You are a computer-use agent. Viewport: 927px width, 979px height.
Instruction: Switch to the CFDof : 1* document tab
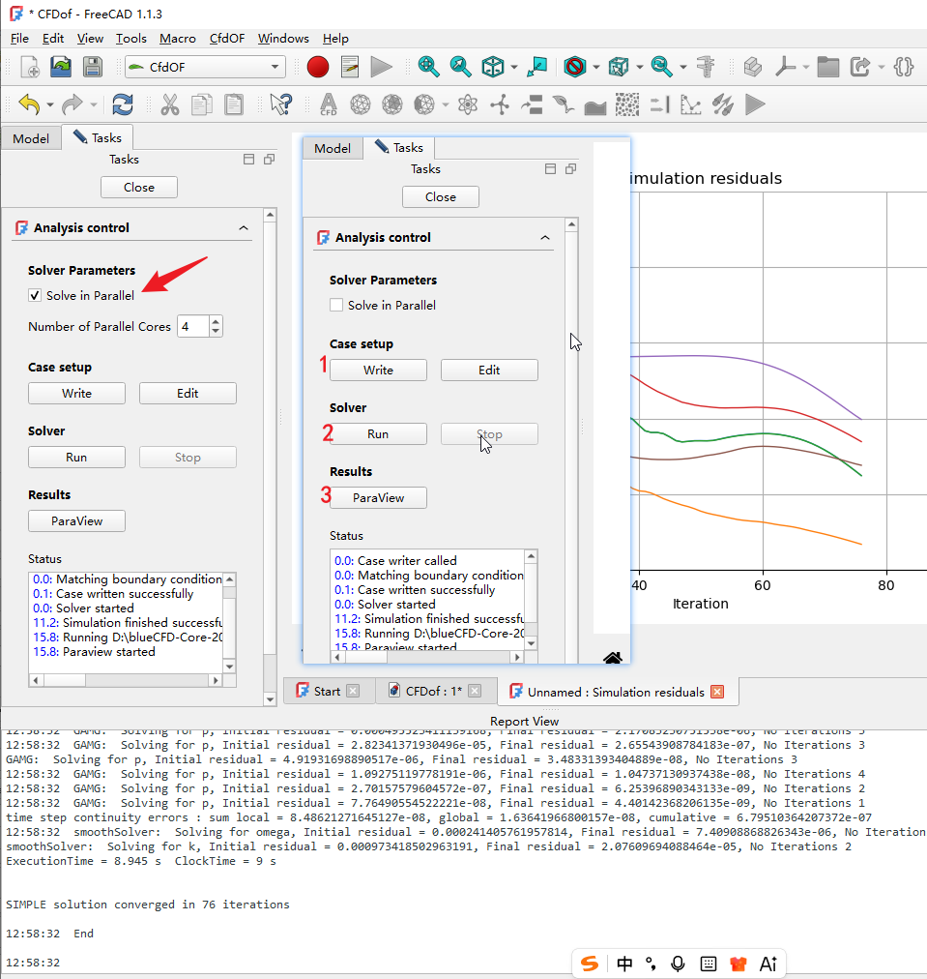tap(434, 691)
